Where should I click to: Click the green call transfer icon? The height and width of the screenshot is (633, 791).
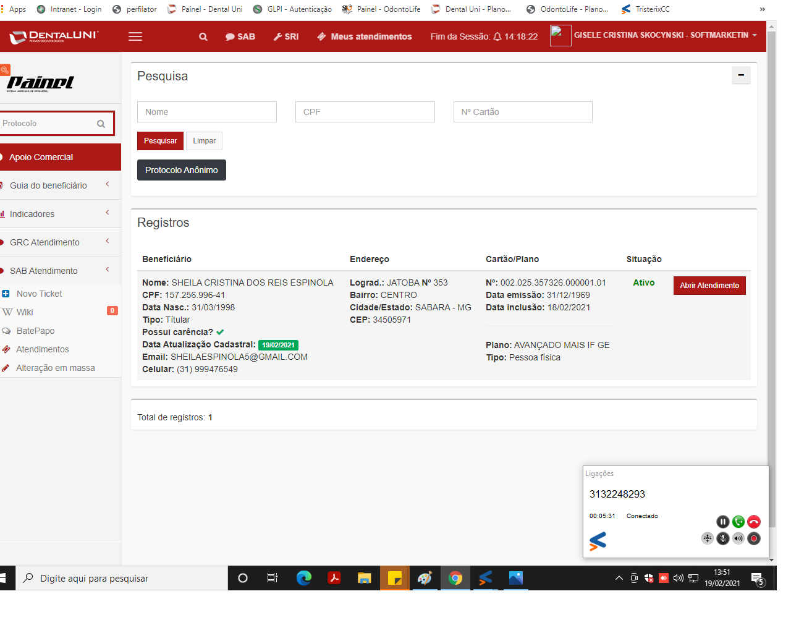point(738,522)
